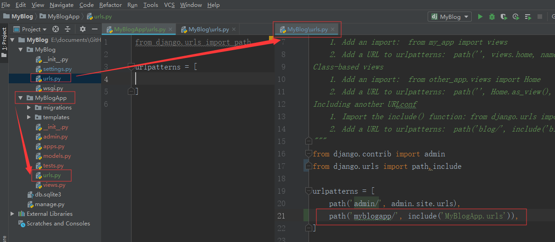
Task: Open the Project view selector dropdown
Action: pyautogui.click(x=30, y=29)
